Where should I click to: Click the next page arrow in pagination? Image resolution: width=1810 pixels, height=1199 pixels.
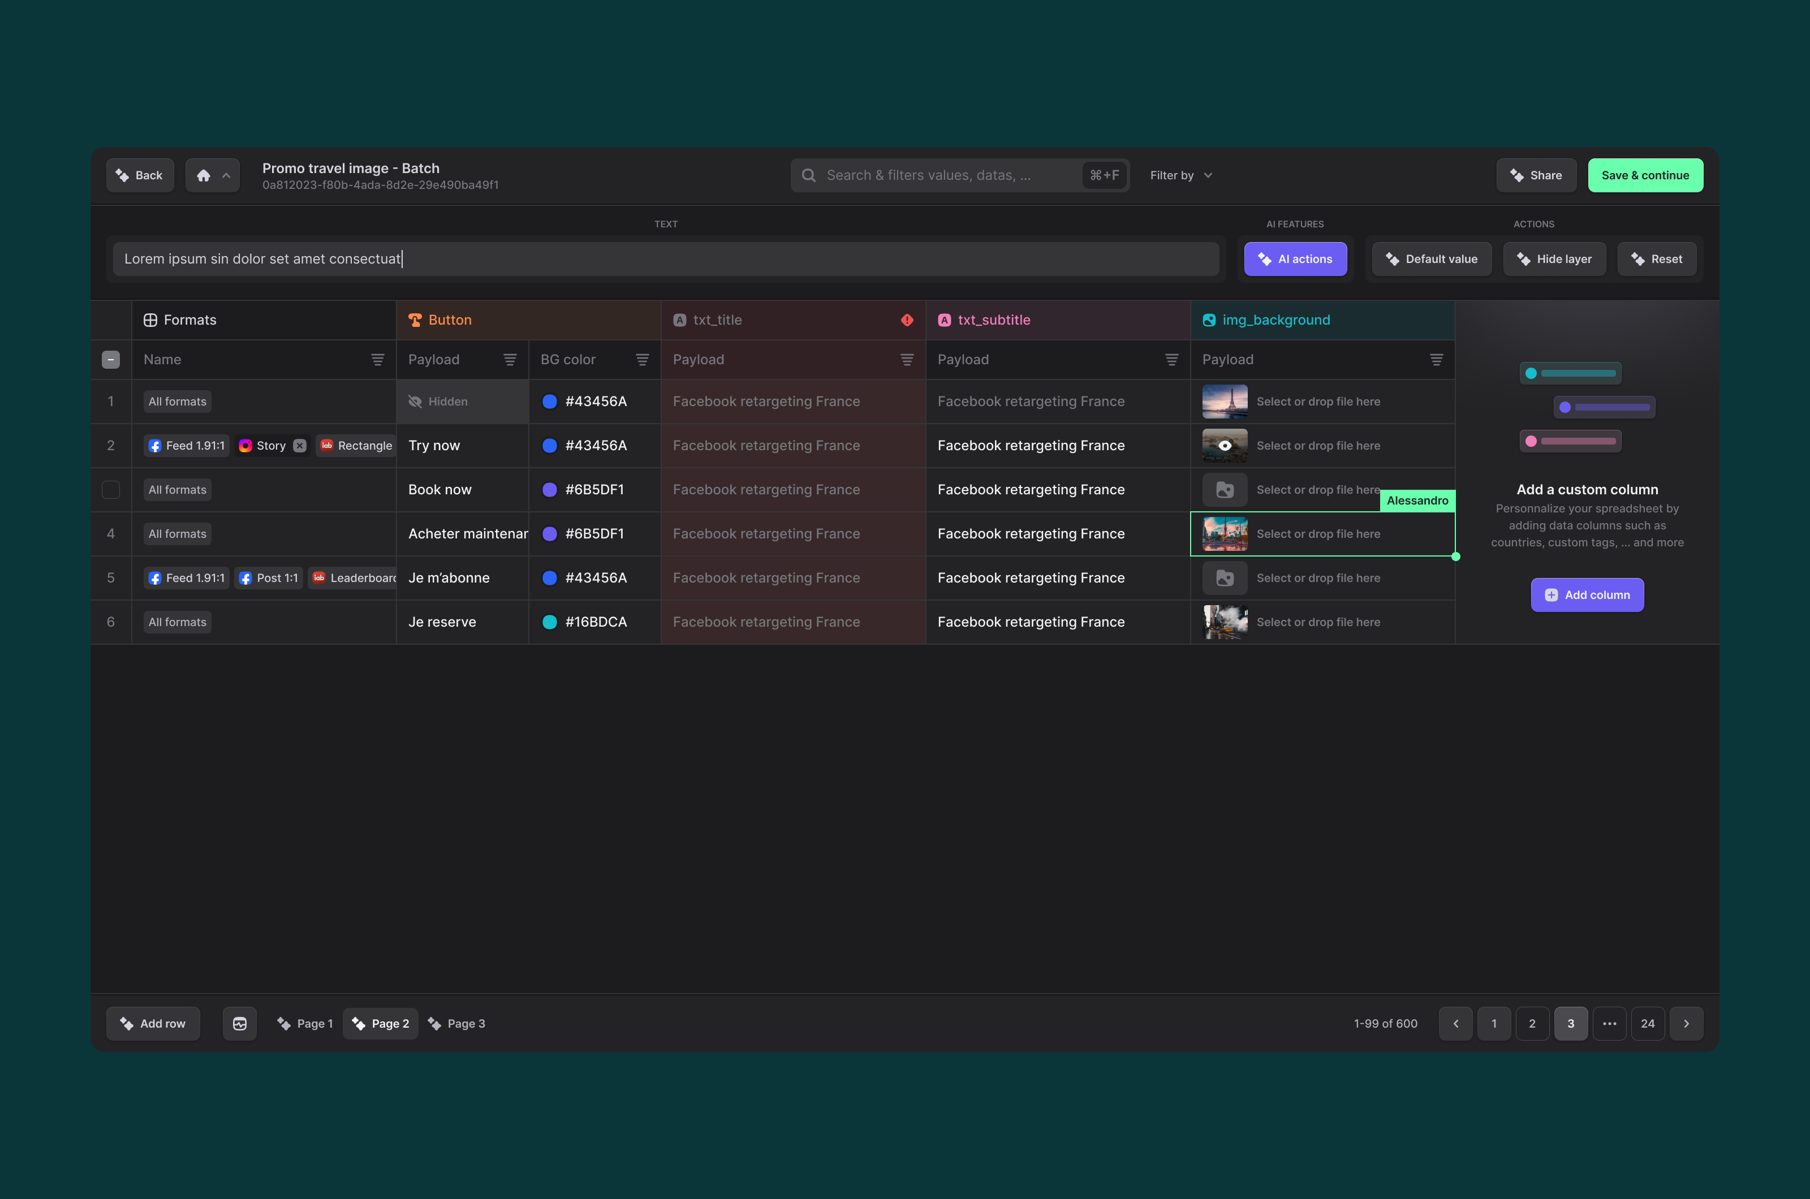tap(1686, 1023)
